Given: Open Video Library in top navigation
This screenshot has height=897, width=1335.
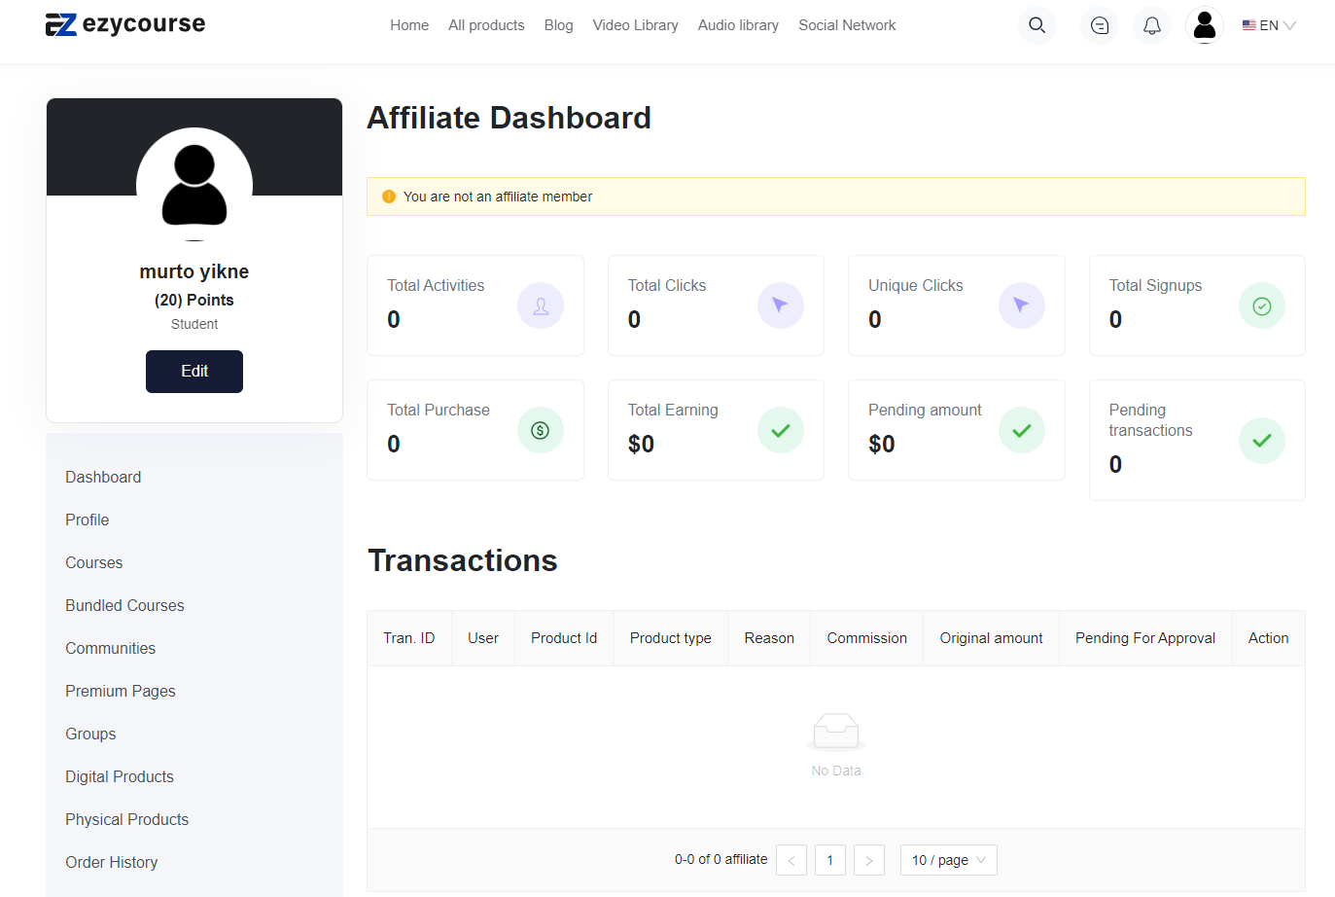Looking at the screenshot, I should coord(636,25).
